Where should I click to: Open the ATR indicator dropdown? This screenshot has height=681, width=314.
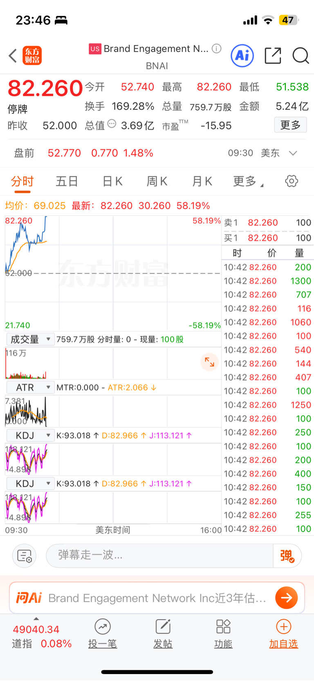tap(30, 387)
